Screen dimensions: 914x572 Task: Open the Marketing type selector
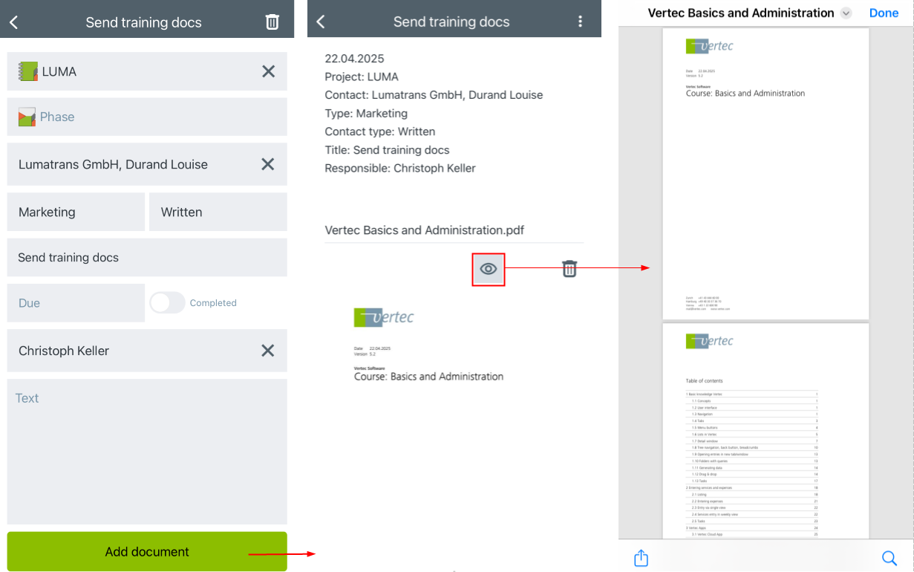pos(76,212)
